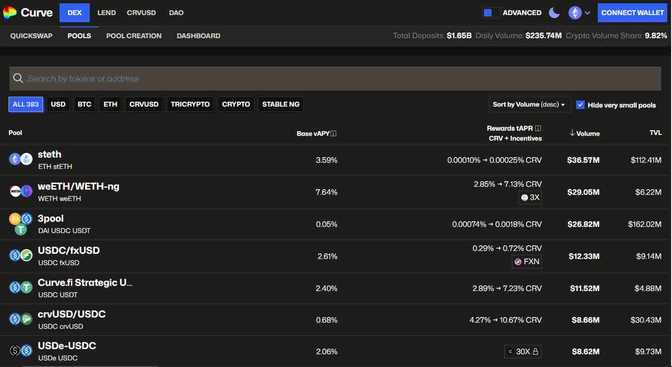Open POOL CREATION page
672x367 pixels.
(134, 36)
